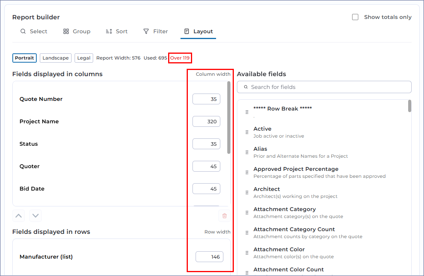Click search icon in Available fields box
The width and height of the screenshot is (424, 276).
[246, 87]
